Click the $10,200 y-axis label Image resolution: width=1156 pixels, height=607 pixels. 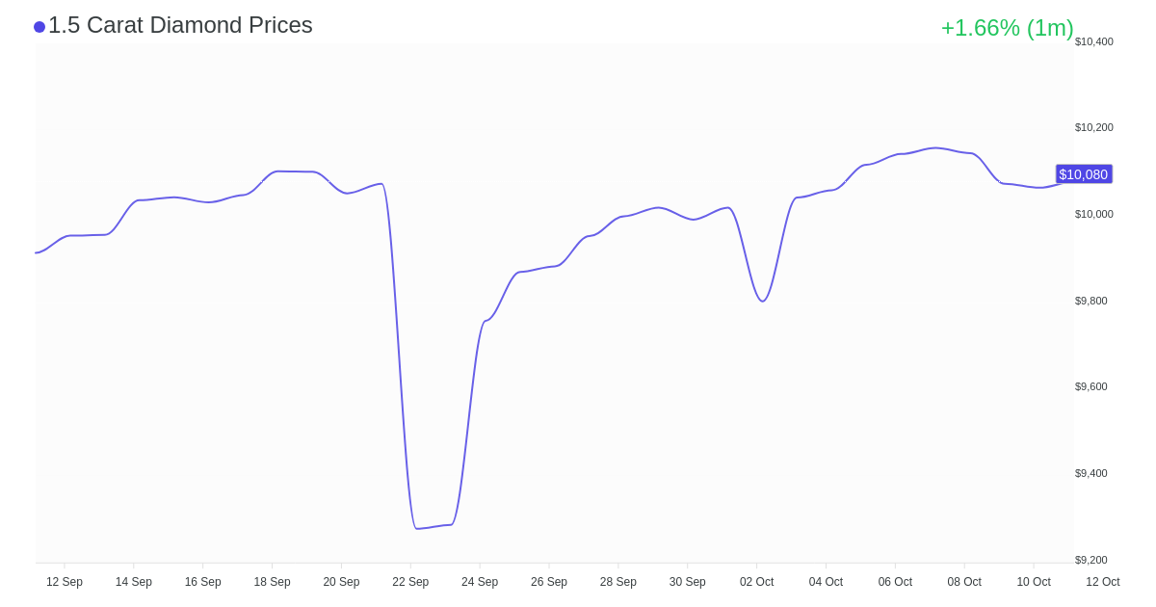tap(1094, 127)
